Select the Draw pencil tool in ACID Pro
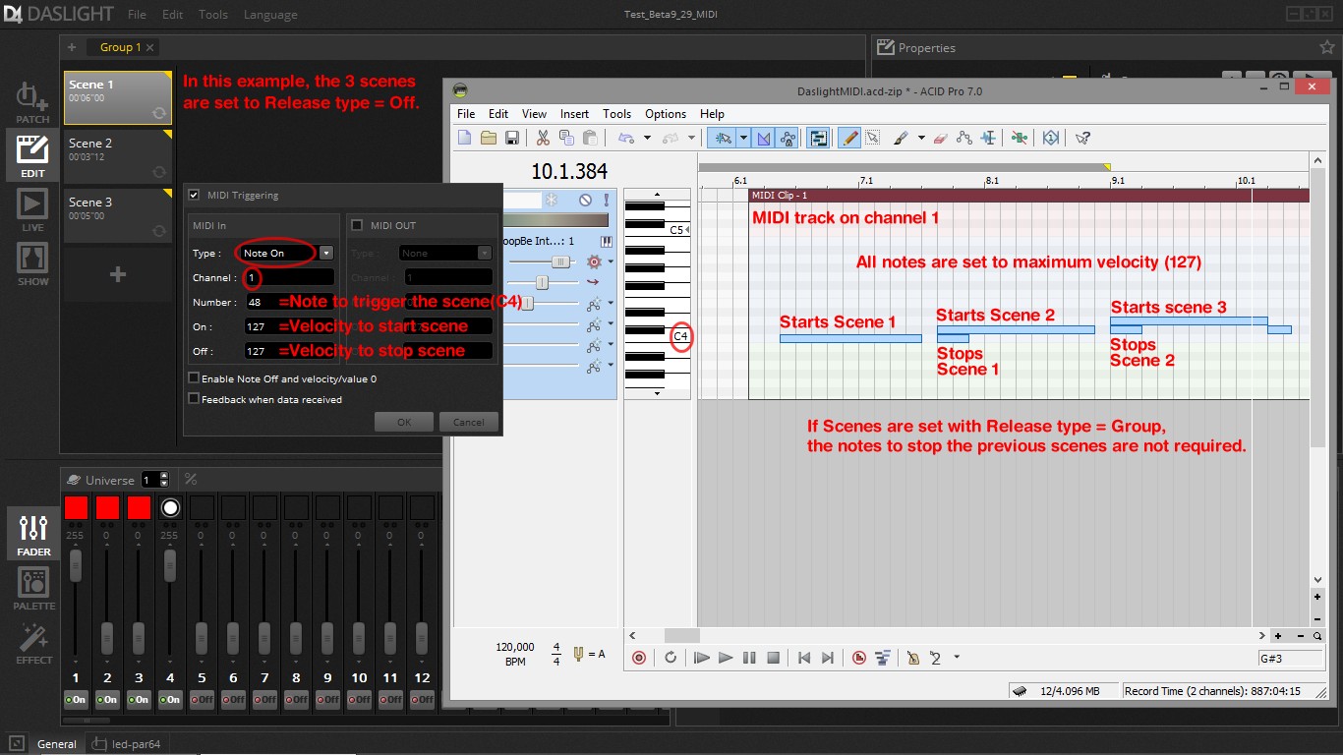Viewport: 1343px width, 755px height. tap(849, 139)
